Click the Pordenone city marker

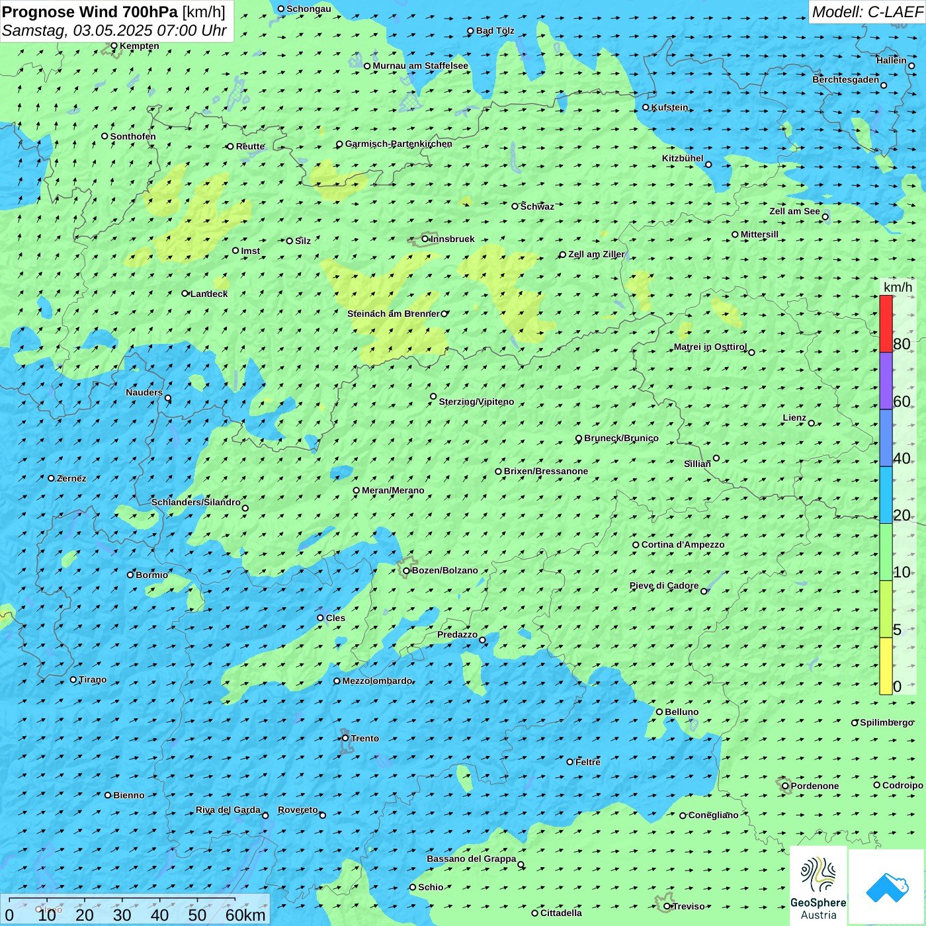coord(785,786)
